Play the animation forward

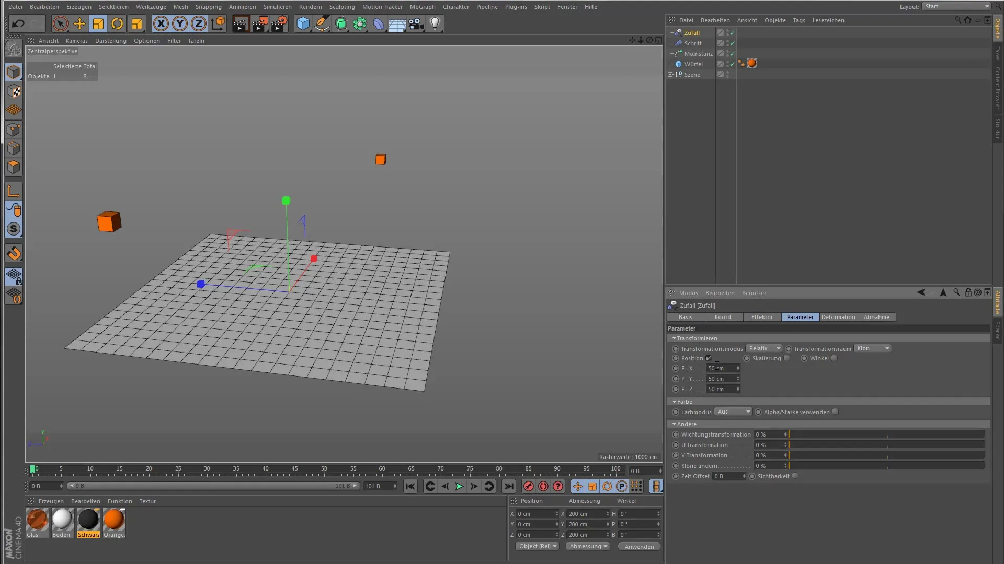pyautogui.click(x=459, y=486)
